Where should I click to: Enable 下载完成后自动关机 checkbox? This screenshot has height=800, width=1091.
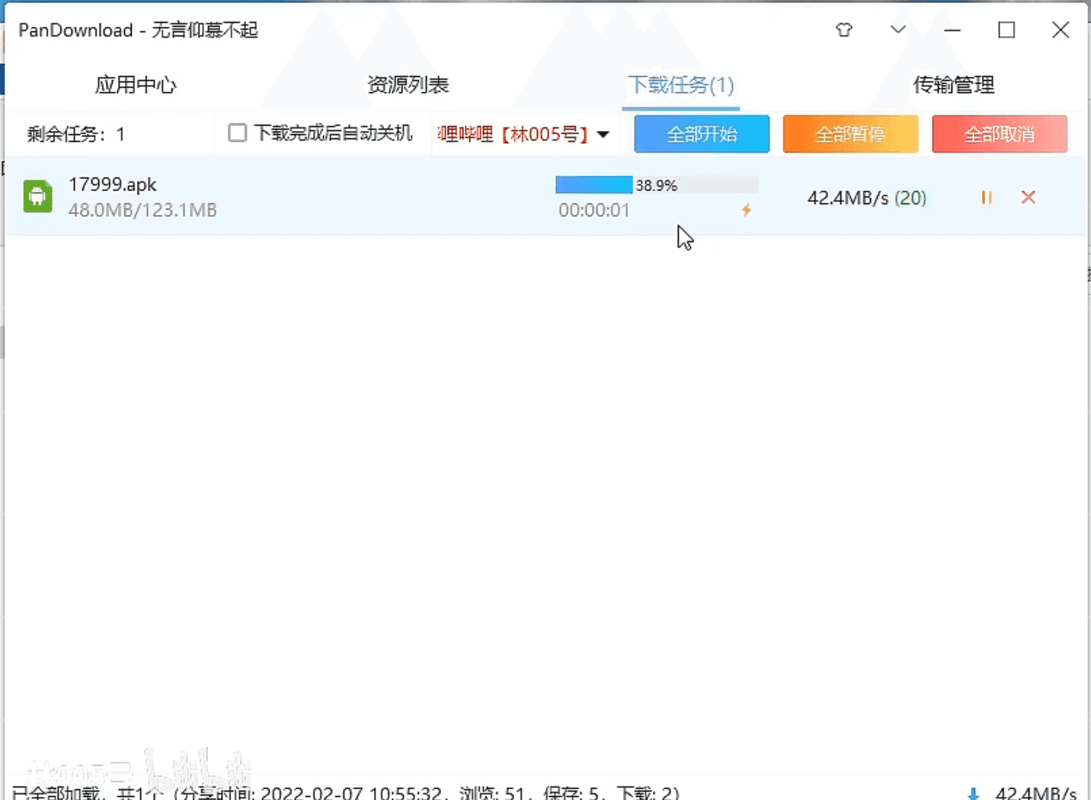point(238,133)
